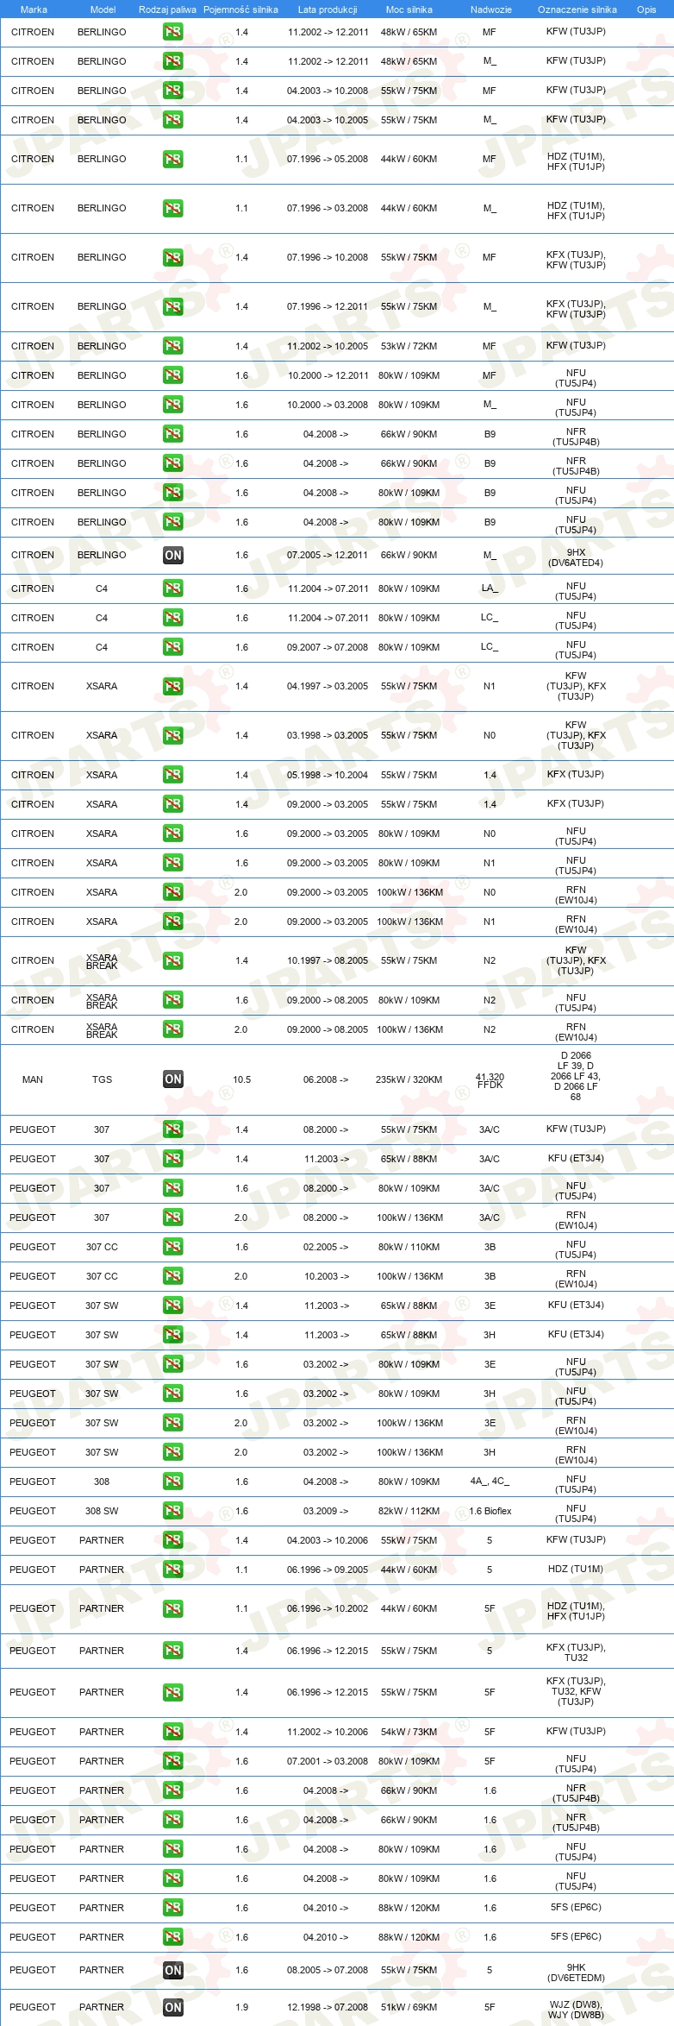Click the Oznaczenie silnika column header
This screenshot has height=2026, width=674.
pos(577,9)
